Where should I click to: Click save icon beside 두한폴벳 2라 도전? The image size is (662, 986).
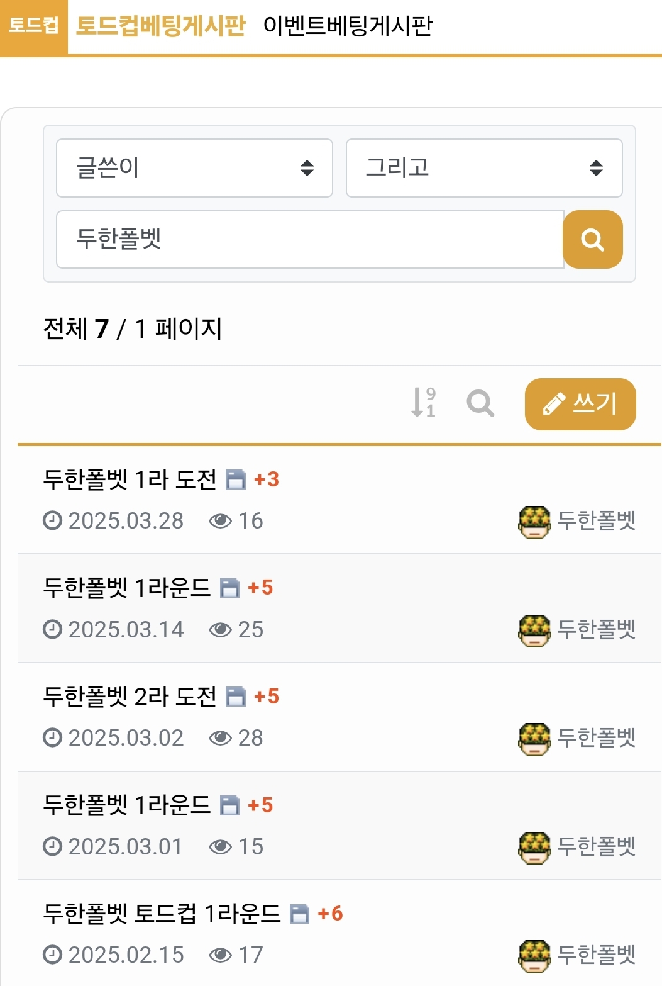[x=236, y=697]
